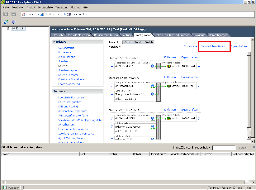The height and width of the screenshot is (190, 256).
Task: Click Aufgaben button in the status bar
Action: pos(11,188)
